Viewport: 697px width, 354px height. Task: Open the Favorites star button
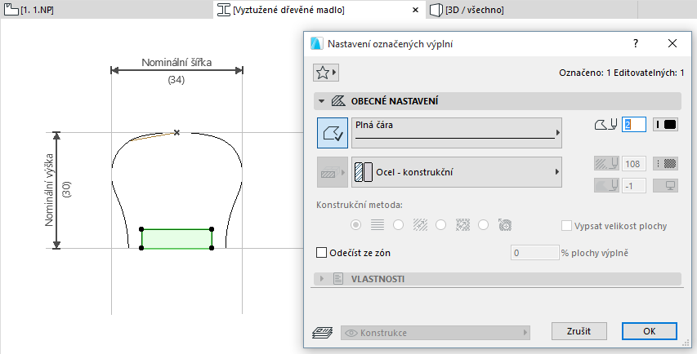point(326,73)
